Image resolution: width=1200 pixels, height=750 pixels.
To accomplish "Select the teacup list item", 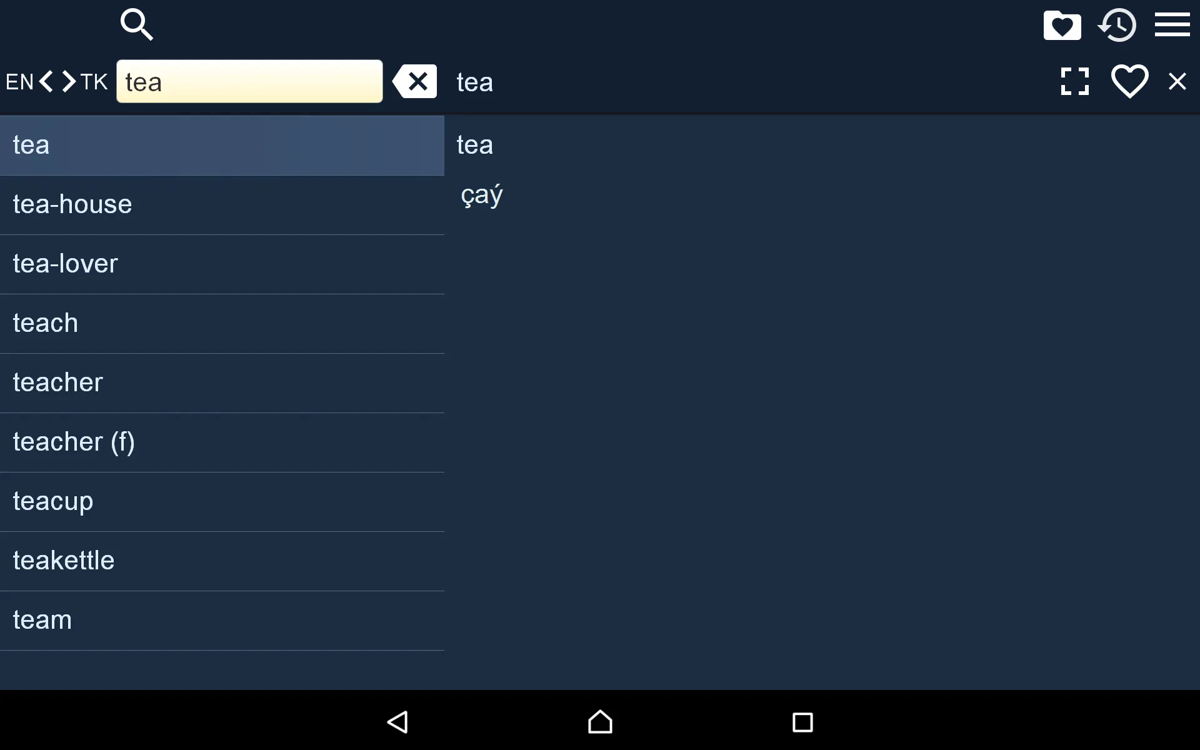I will pyautogui.click(x=52, y=501).
